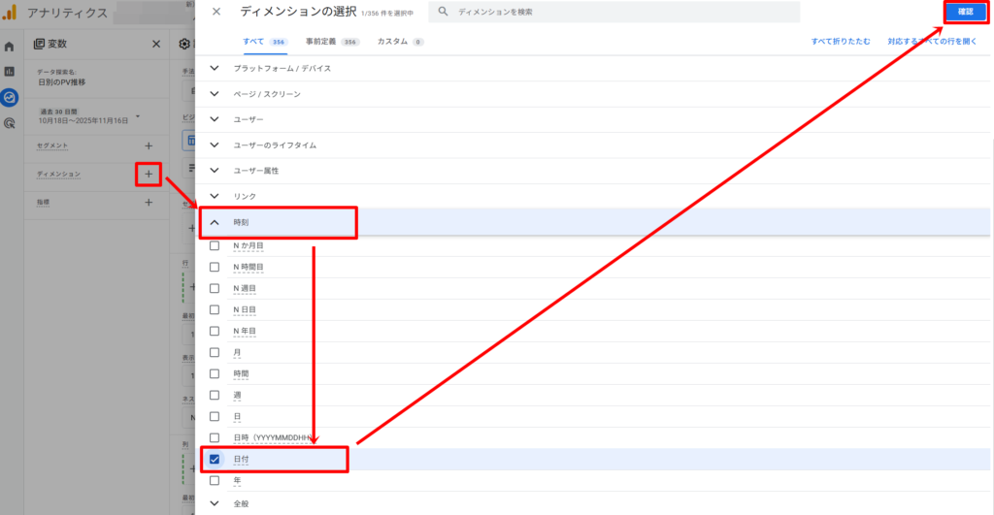Close the ディメンションの選択 dialog
Image resolution: width=994 pixels, height=515 pixels.
click(216, 12)
